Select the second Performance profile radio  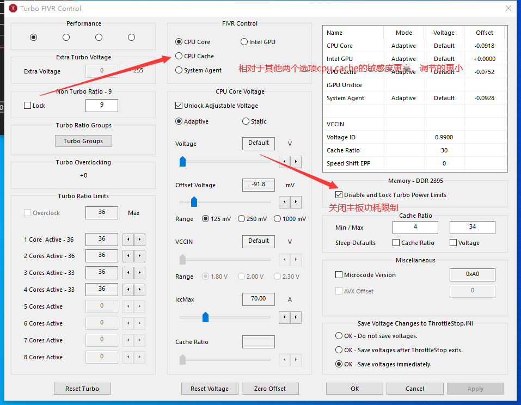coord(66,37)
